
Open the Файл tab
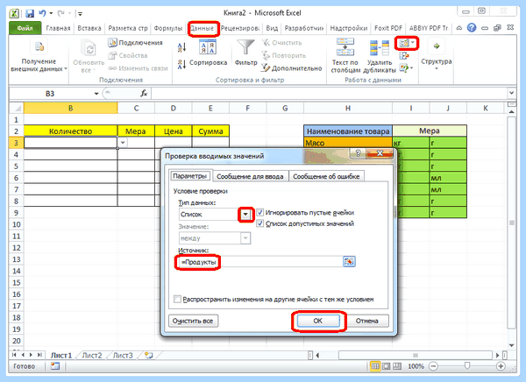pyautogui.click(x=25, y=28)
